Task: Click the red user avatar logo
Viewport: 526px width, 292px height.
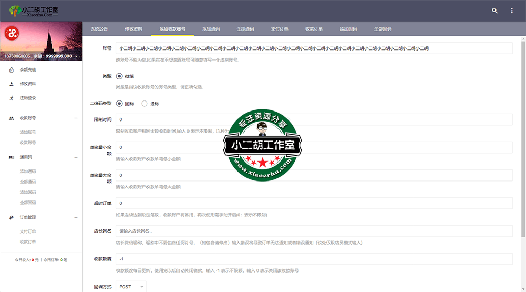Action: pos(12,33)
